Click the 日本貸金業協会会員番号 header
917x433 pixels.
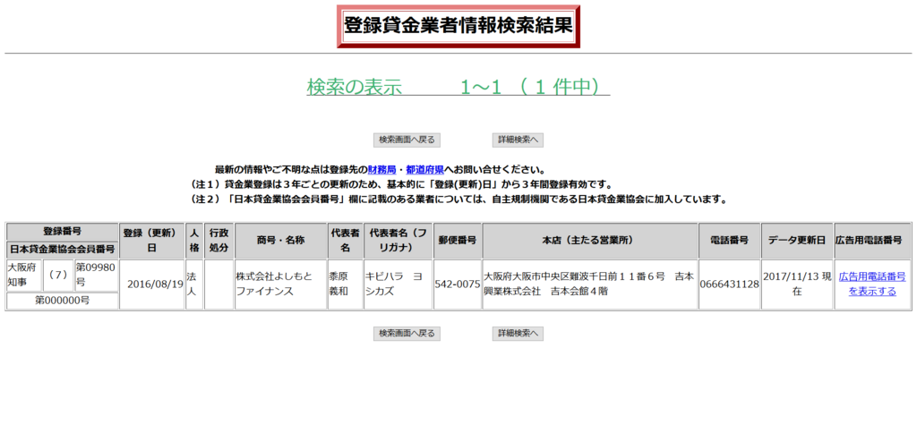coord(62,250)
